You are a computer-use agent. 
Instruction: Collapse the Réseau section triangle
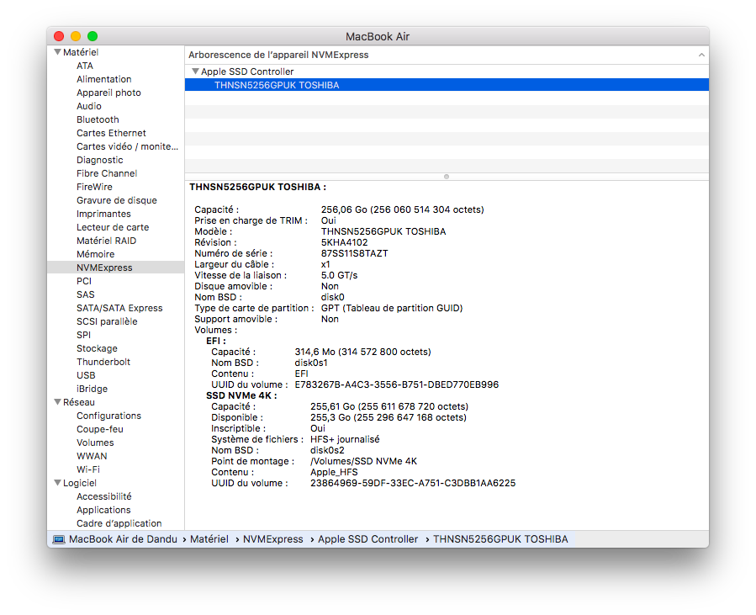pyautogui.click(x=57, y=402)
